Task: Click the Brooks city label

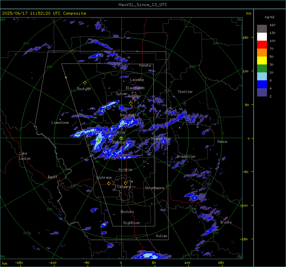Action: click(226, 222)
